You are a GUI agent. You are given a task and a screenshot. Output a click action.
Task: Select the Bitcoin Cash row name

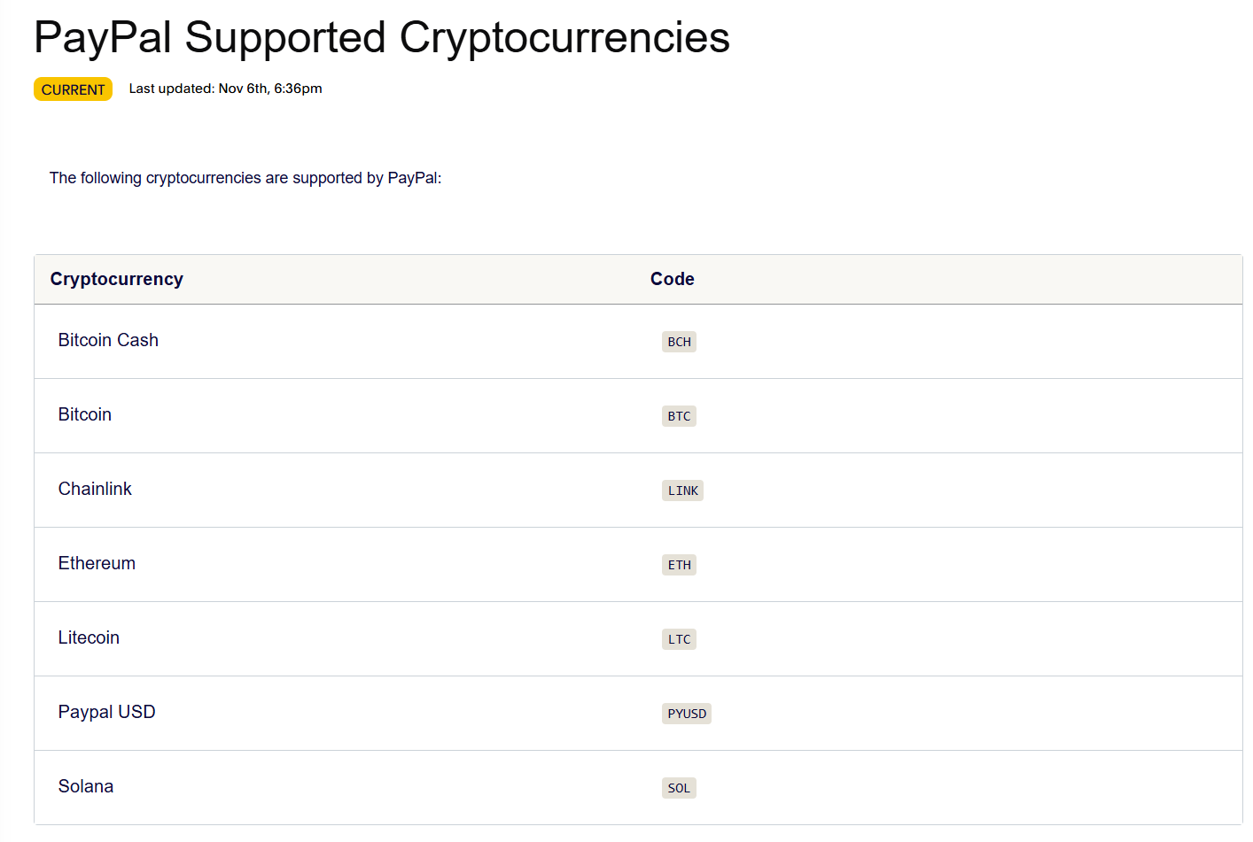(x=108, y=340)
